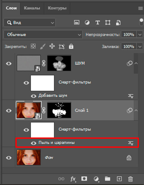144x185 pixels.
Task: Filter layers by text type icon
Action: pyautogui.click(x=97, y=22)
